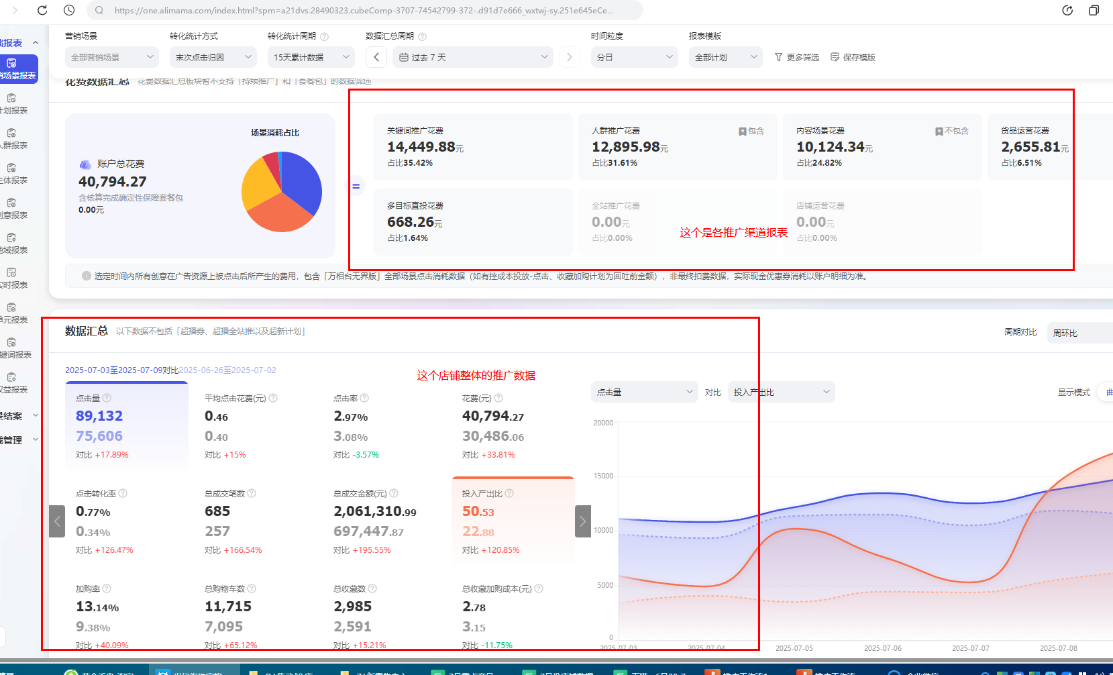Click the 保存模版 button

pos(853,58)
